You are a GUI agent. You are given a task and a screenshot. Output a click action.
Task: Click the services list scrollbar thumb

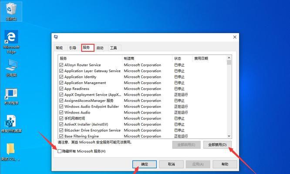[229, 63]
